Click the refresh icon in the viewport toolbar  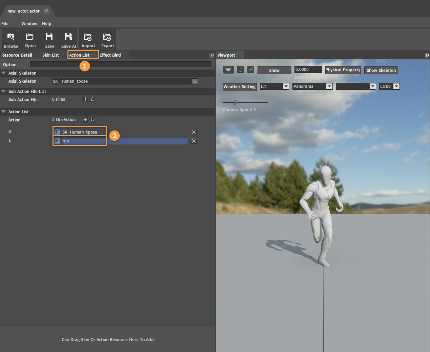pos(241,70)
